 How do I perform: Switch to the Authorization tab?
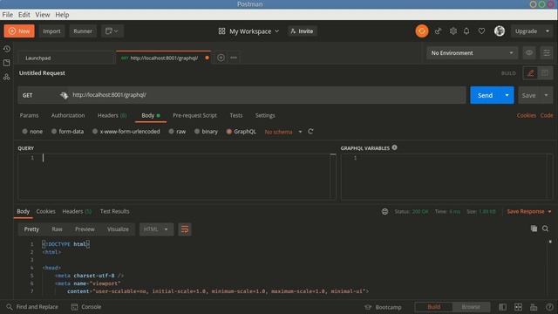point(68,115)
